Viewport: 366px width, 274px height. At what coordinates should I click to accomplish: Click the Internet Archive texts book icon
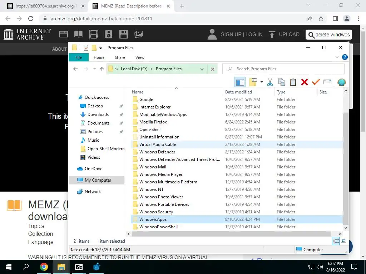point(78,34)
